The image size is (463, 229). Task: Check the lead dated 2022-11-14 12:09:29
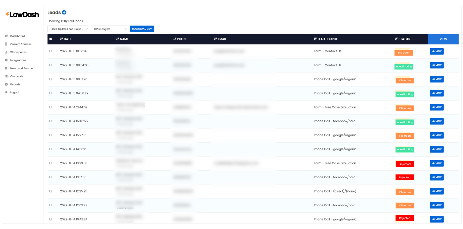[51, 205]
